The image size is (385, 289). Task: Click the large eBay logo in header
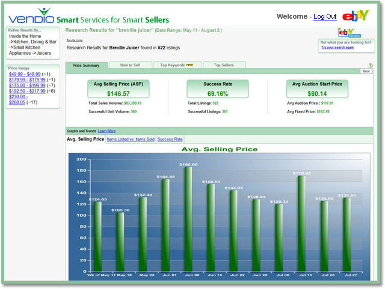click(356, 16)
